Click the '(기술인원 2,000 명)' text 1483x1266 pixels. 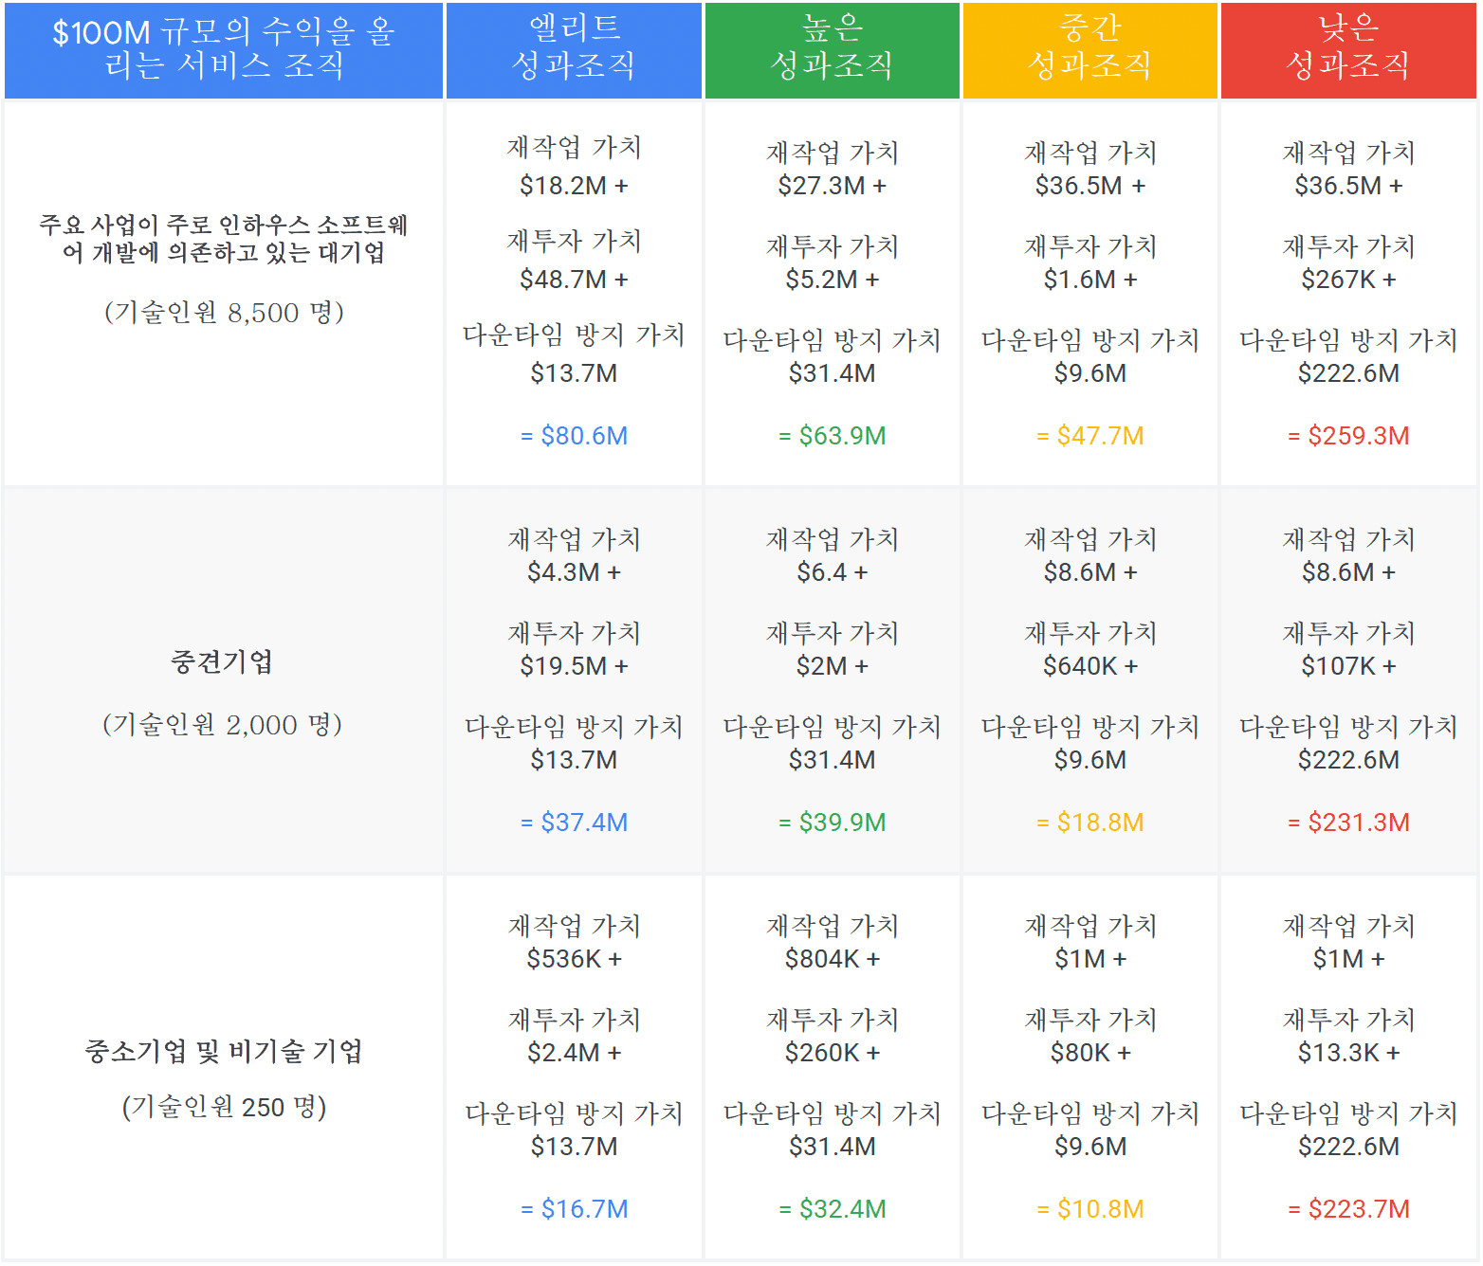(x=223, y=725)
